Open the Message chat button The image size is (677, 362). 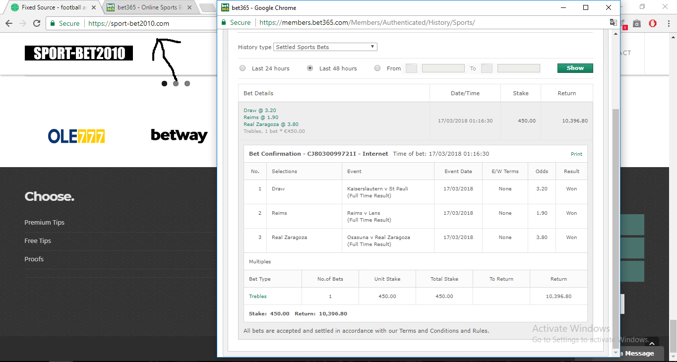[639, 354]
